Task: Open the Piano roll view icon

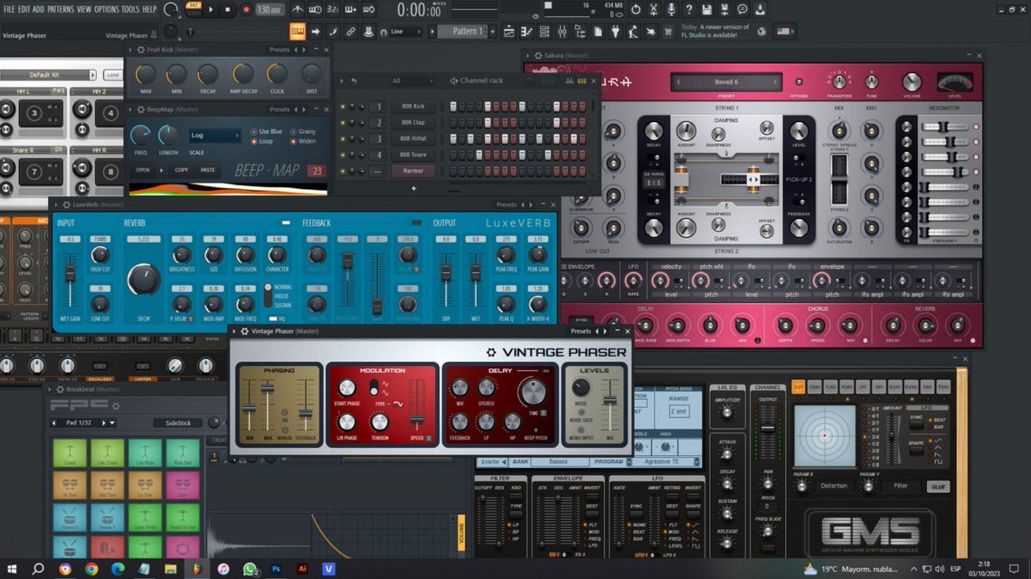Action: click(527, 31)
